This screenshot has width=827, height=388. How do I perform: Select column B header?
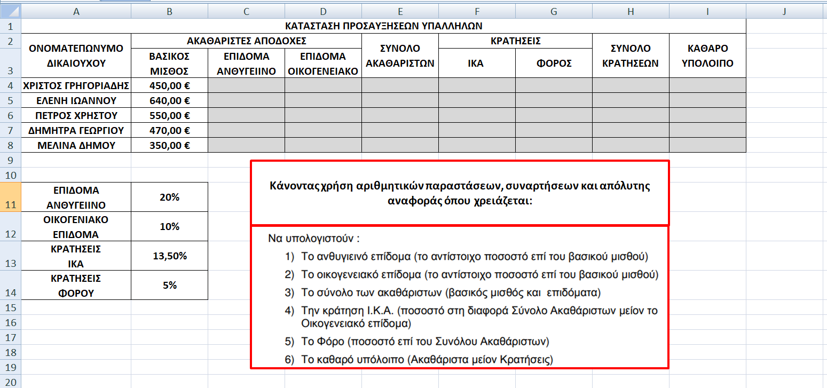(x=169, y=12)
